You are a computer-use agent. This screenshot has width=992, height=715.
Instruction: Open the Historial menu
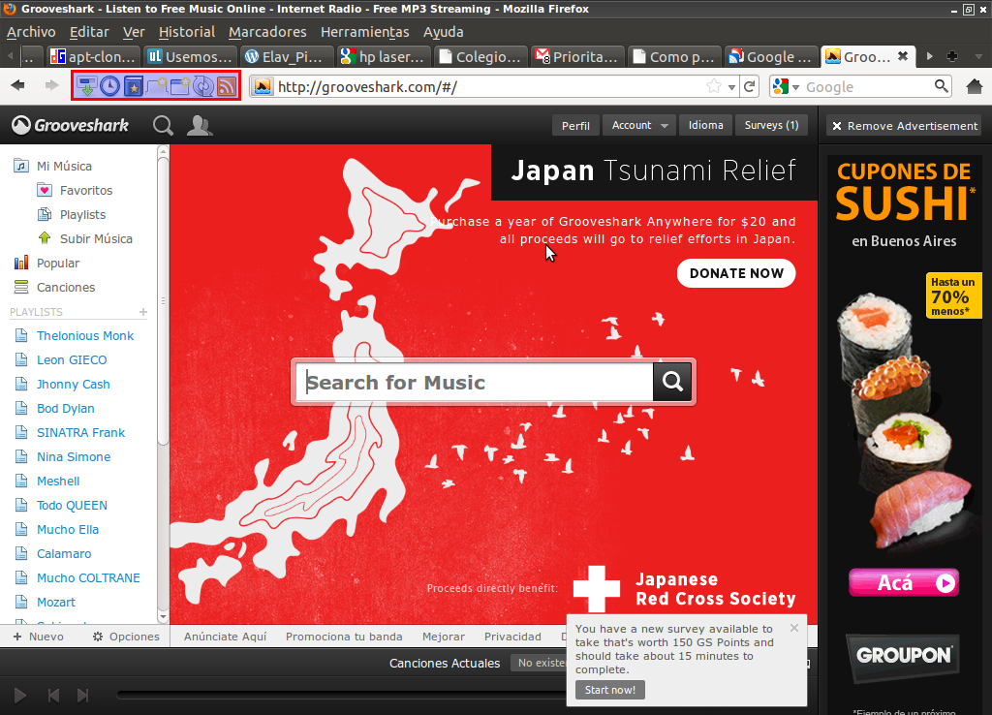187,32
